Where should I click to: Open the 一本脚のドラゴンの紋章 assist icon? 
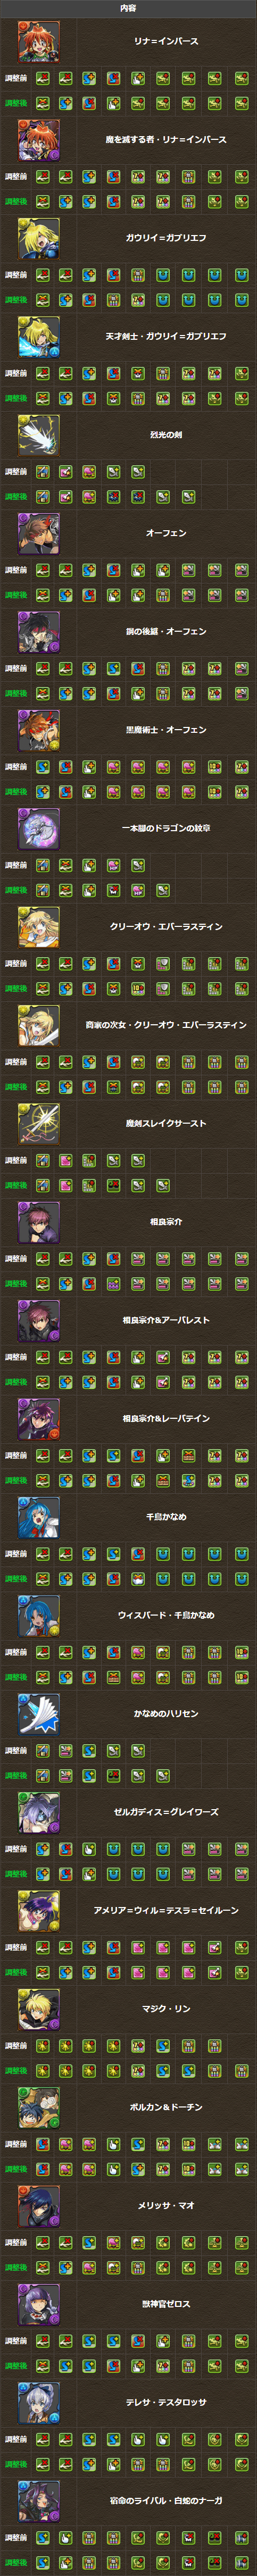(x=38, y=828)
